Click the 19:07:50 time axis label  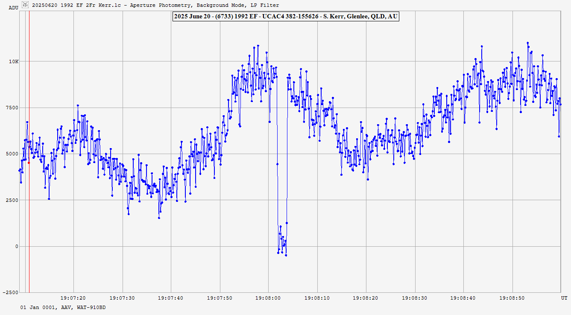point(220,298)
